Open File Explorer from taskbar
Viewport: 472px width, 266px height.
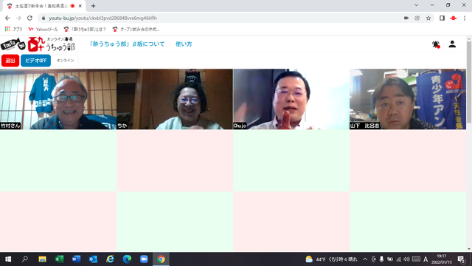[x=42, y=259]
